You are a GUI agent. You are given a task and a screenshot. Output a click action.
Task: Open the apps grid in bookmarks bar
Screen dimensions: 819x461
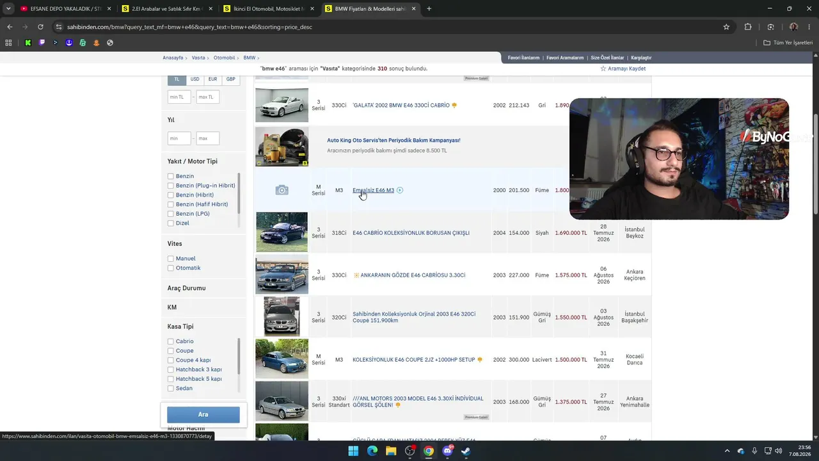[x=8, y=43]
